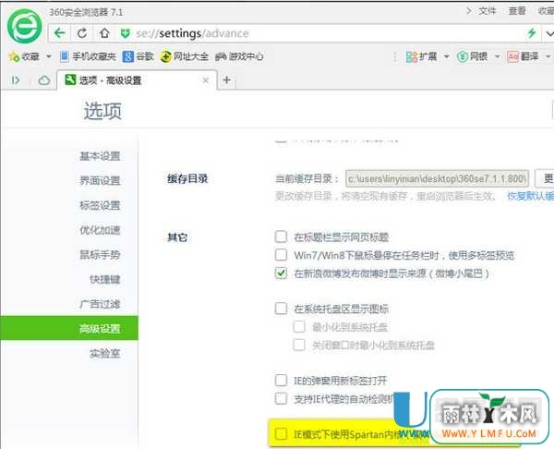Expand the 收藏 dropdown arrow

49,56
